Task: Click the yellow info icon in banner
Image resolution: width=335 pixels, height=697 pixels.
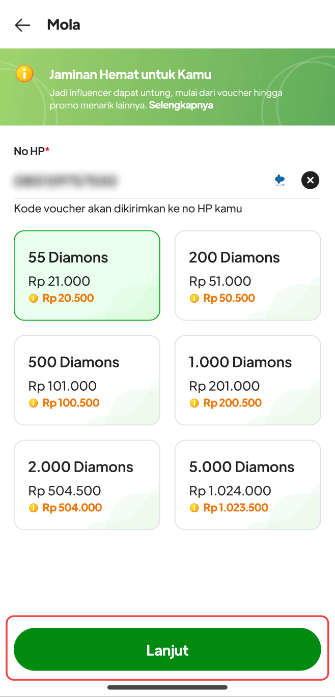Action: [24, 74]
